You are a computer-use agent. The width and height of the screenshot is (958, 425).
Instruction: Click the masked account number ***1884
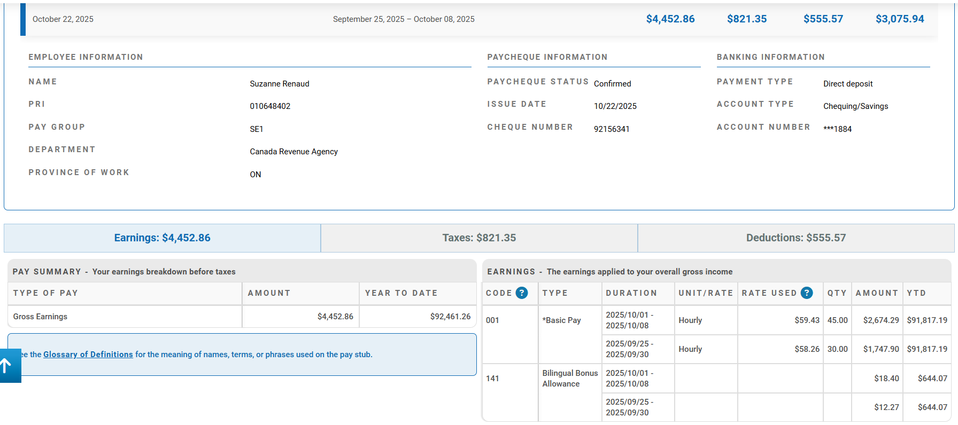point(837,129)
